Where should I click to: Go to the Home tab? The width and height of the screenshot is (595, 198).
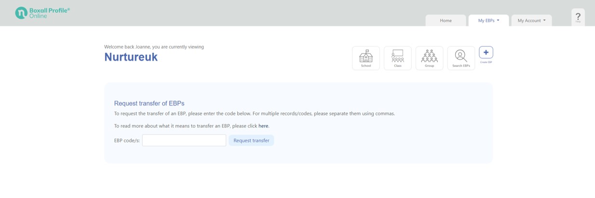(x=446, y=20)
